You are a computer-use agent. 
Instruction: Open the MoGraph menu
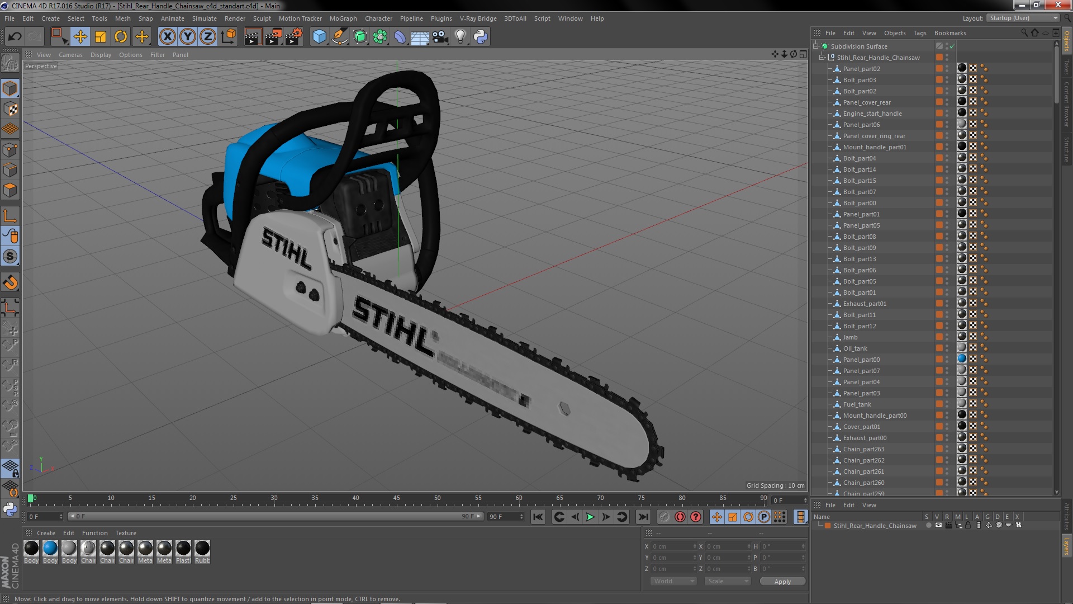tap(343, 18)
